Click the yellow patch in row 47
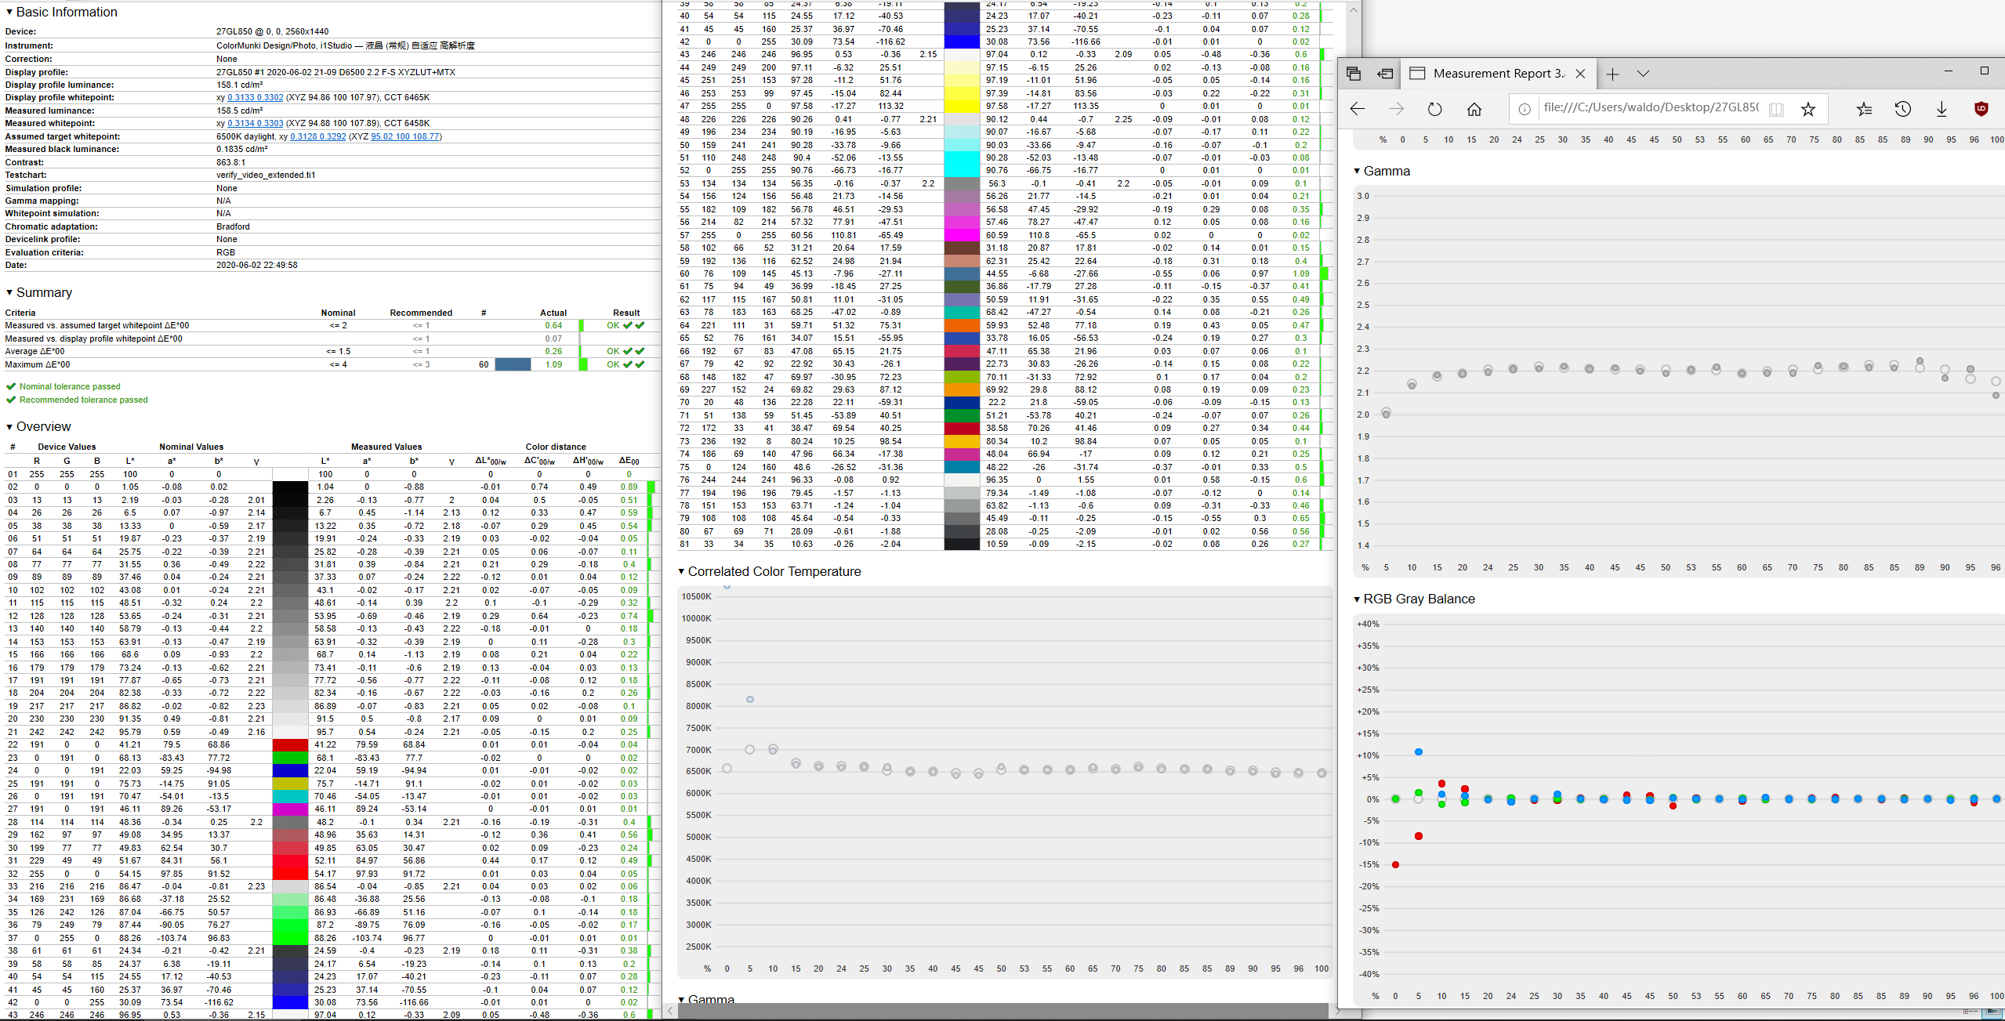Viewport: 2005px width, 1021px height. (x=962, y=106)
